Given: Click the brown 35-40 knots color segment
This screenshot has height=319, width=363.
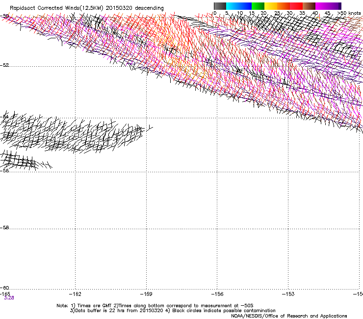Looking at the screenshot, I should (x=309, y=6).
